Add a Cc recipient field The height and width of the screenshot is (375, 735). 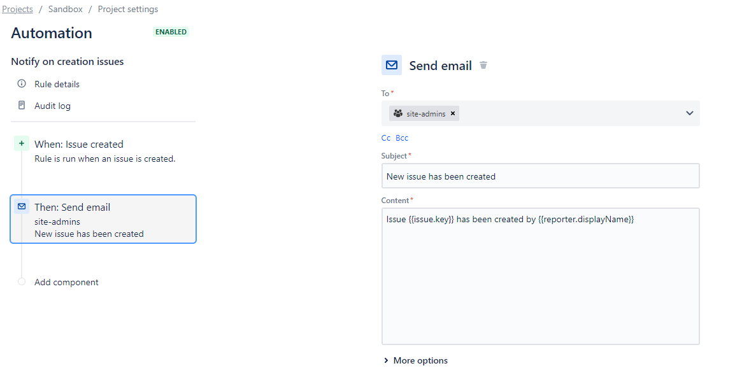click(386, 138)
